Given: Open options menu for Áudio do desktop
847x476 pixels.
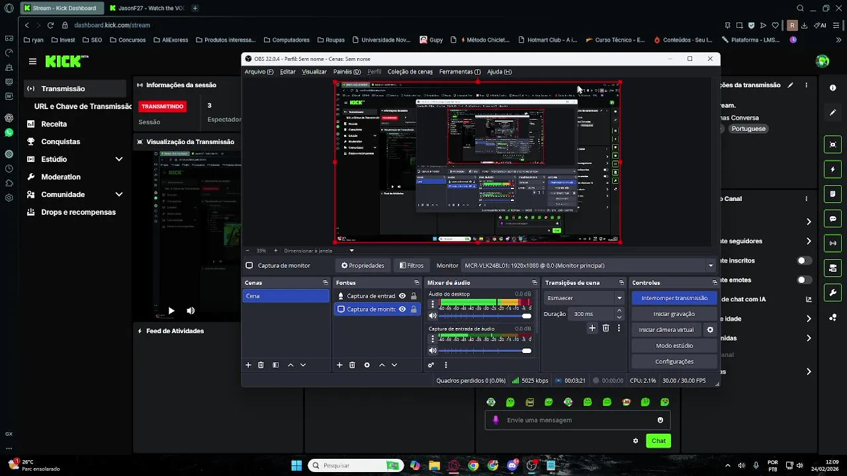Looking at the screenshot, I should click(433, 304).
